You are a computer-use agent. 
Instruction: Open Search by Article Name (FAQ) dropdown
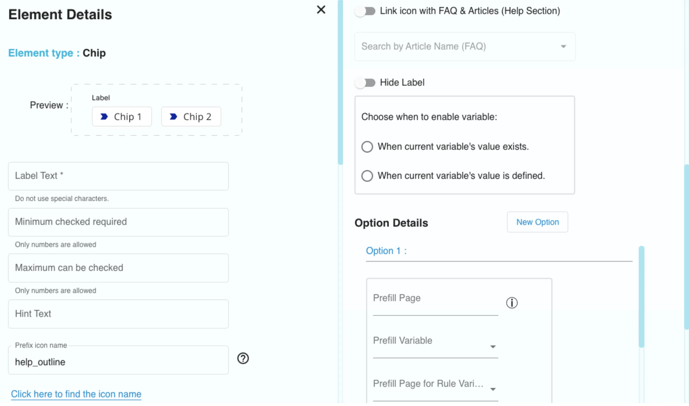[465, 47]
